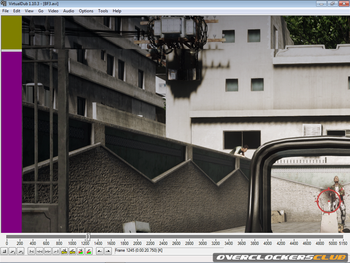Open the Help menu
The height and width of the screenshot is (263, 350).
pyautogui.click(x=117, y=11)
